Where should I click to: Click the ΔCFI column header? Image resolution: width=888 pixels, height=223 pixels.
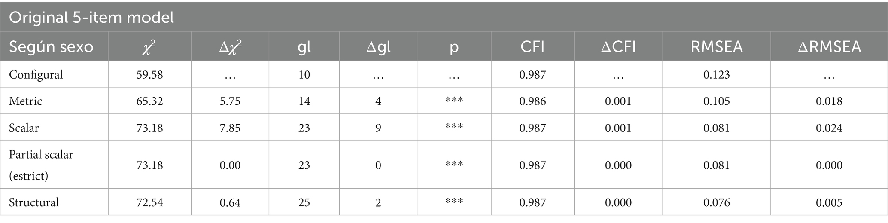point(618,46)
